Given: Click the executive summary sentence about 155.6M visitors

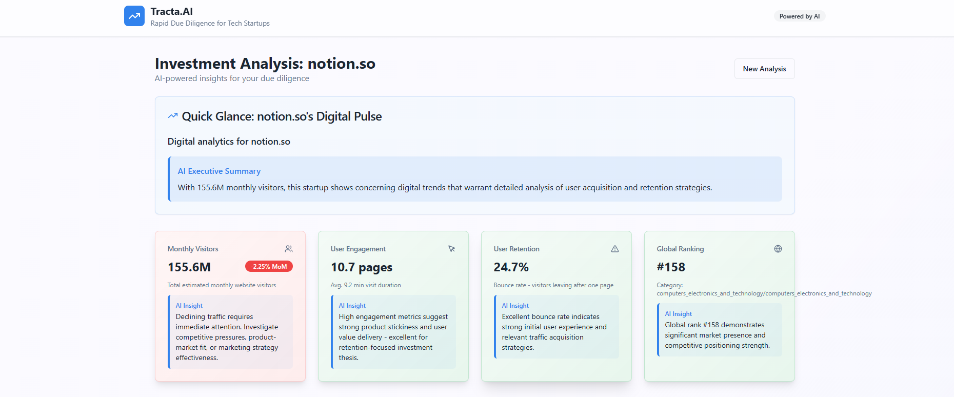Looking at the screenshot, I should [x=445, y=188].
